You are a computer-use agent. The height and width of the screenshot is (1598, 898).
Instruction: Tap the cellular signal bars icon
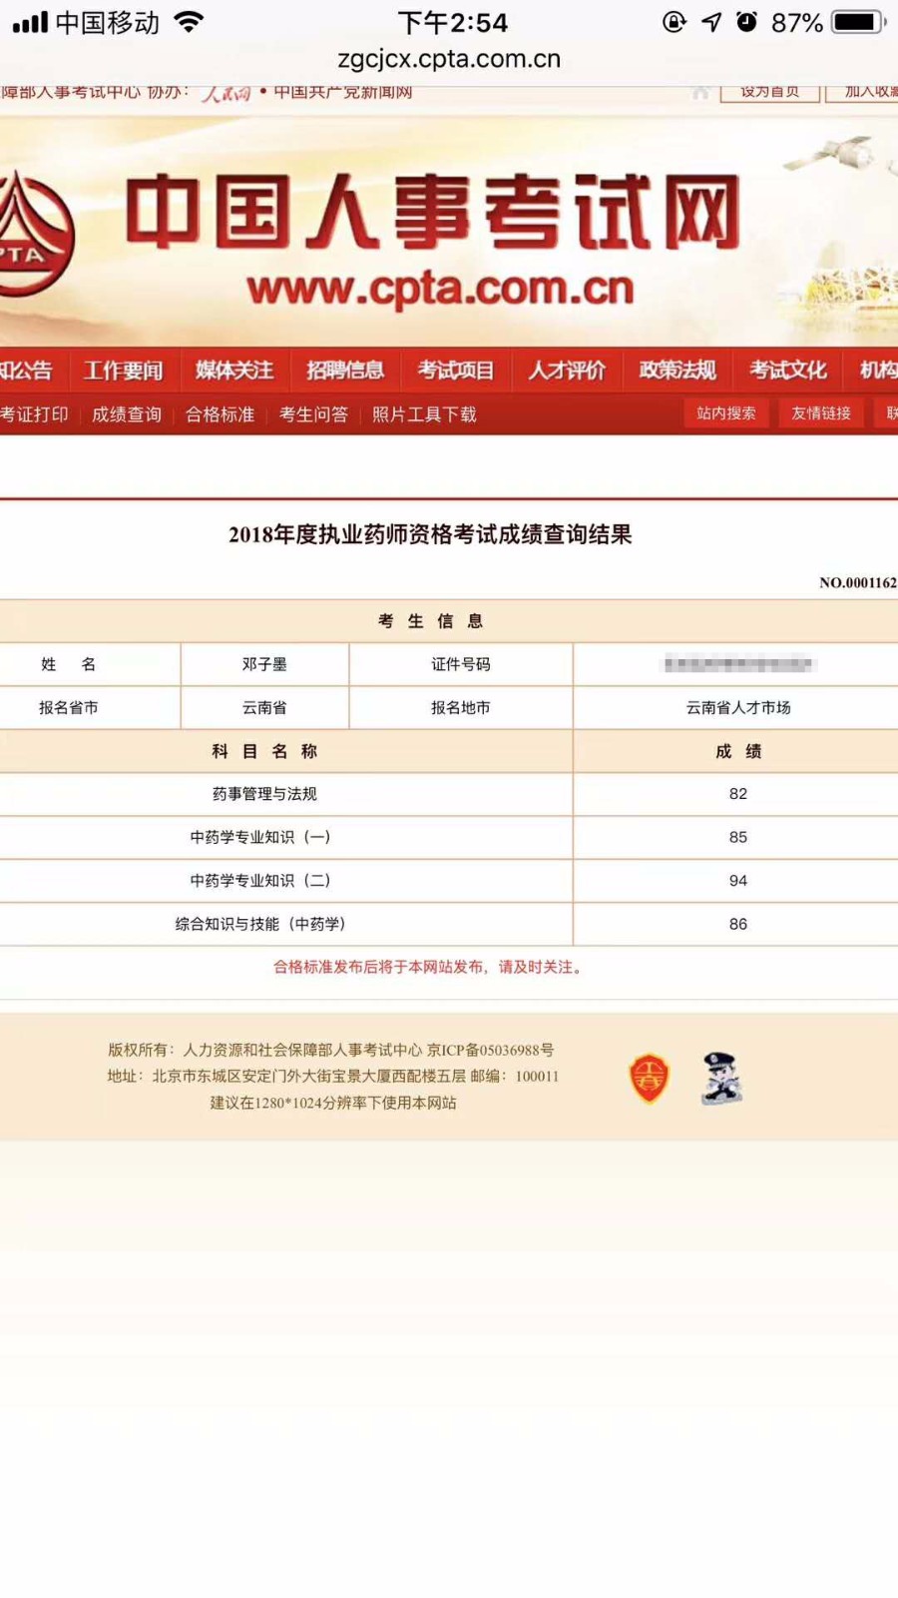point(30,22)
